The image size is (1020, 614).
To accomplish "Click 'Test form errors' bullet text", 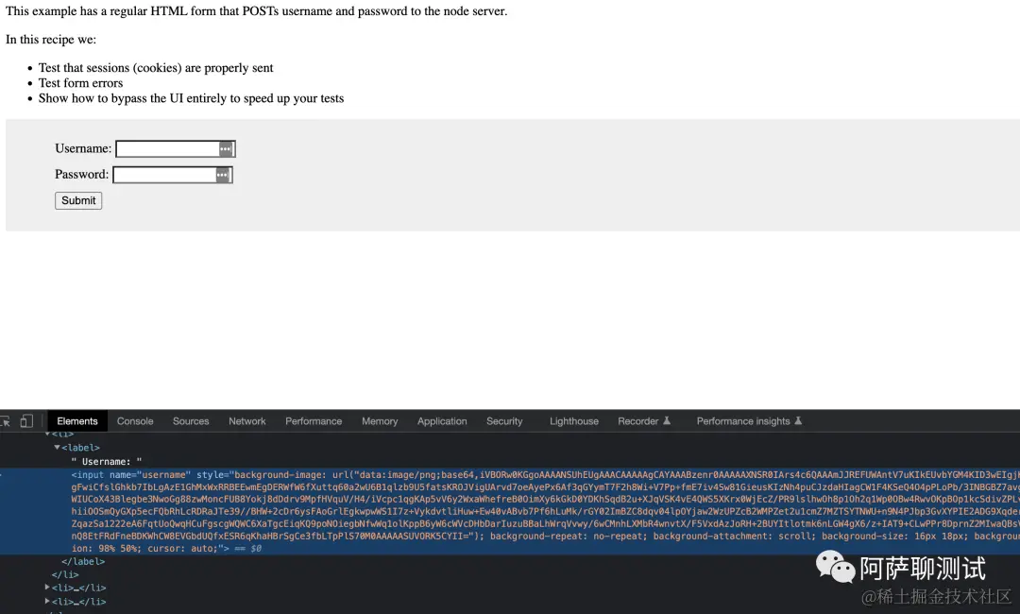I will [80, 82].
